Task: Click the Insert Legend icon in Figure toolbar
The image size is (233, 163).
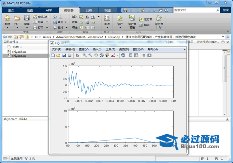Action: pos(136,55)
